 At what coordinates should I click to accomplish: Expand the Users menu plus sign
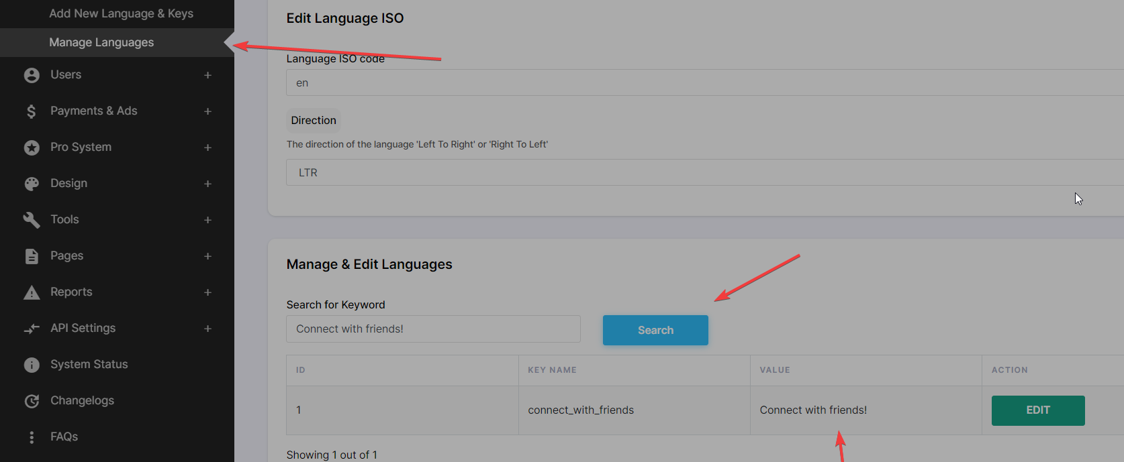tap(207, 75)
